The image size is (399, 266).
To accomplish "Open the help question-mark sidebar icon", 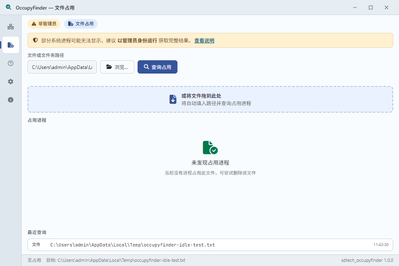I will (x=10, y=63).
